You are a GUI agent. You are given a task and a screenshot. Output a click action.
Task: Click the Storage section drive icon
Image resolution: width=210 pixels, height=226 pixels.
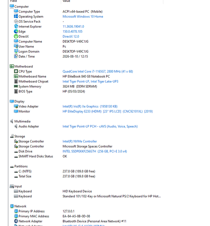click(12, 136)
